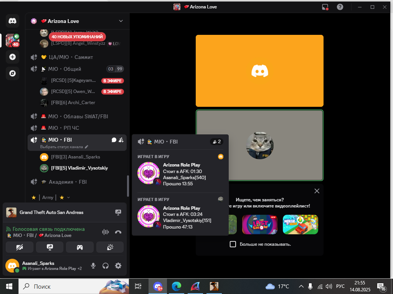Open user settings gear icon
Viewport: 393px width, 294px height.
[x=118, y=266]
